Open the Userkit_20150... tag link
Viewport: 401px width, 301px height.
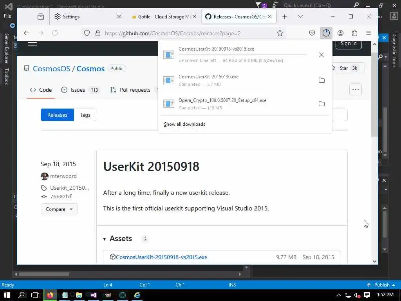pos(69,188)
